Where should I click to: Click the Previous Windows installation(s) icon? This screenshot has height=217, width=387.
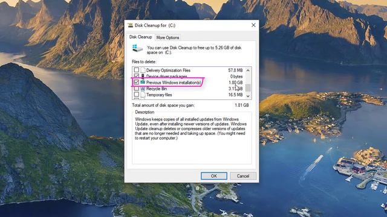143,82
